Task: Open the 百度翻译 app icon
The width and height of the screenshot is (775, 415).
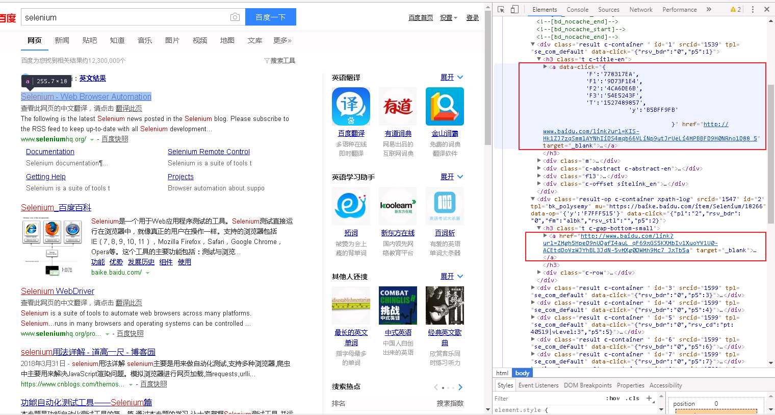Action: 351,106
